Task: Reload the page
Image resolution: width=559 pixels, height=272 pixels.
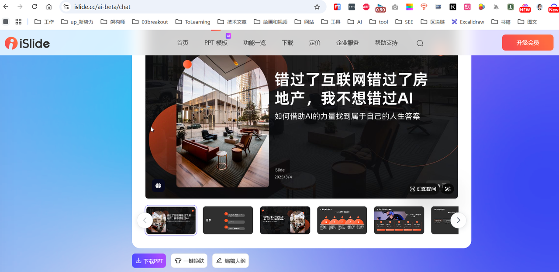Action: click(x=35, y=7)
